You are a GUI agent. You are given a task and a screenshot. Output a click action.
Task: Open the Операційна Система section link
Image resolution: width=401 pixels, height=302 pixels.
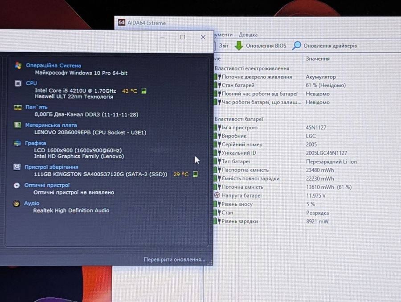point(53,65)
